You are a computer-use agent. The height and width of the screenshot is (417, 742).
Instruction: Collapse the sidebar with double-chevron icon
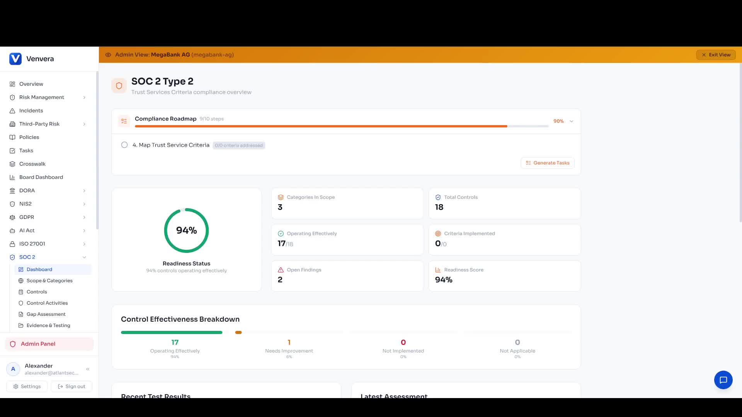pos(88,369)
